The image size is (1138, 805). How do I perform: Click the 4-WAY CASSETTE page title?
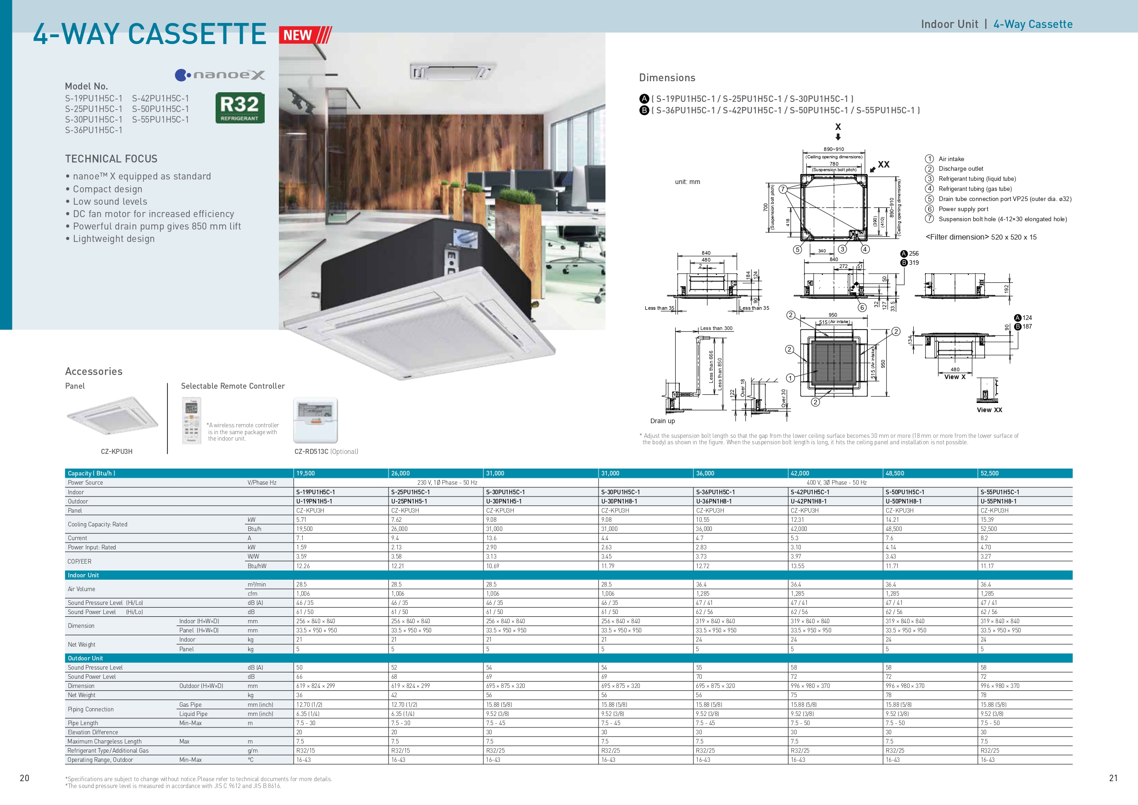[x=150, y=34]
